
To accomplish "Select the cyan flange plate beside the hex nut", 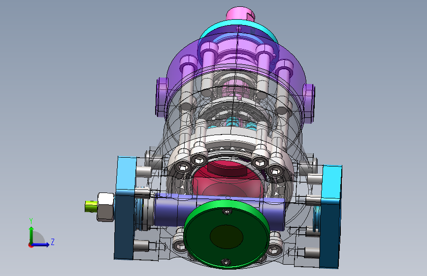I will tap(126, 208).
